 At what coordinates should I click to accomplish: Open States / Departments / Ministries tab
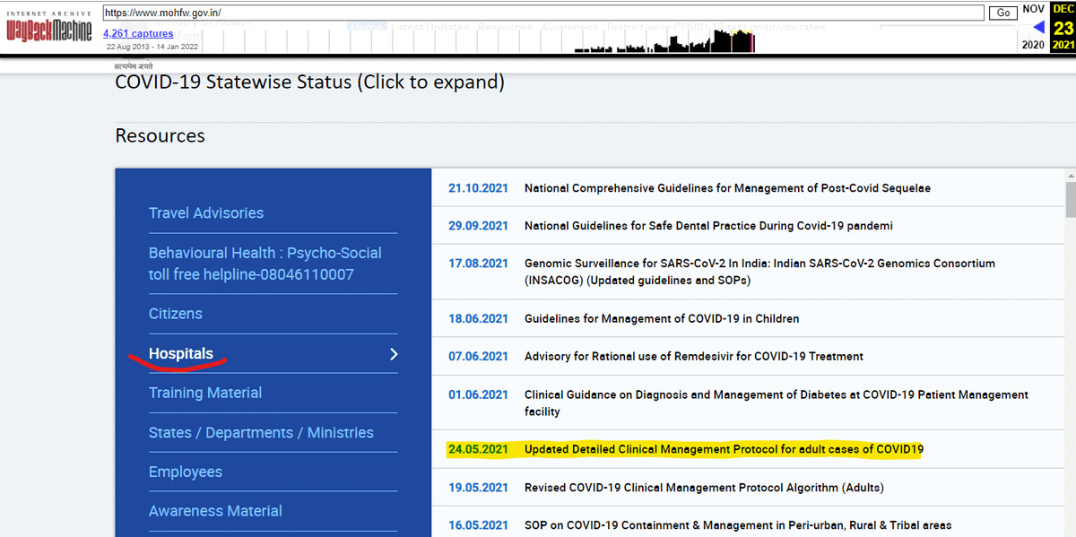tap(261, 433)
